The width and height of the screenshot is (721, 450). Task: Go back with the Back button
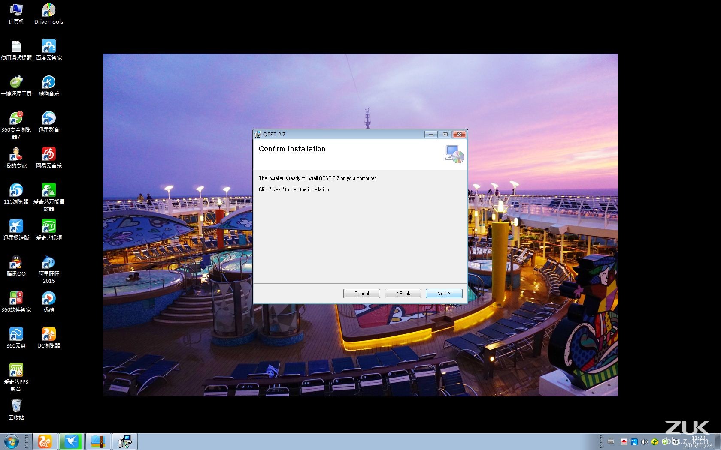(x=403, y=294)
